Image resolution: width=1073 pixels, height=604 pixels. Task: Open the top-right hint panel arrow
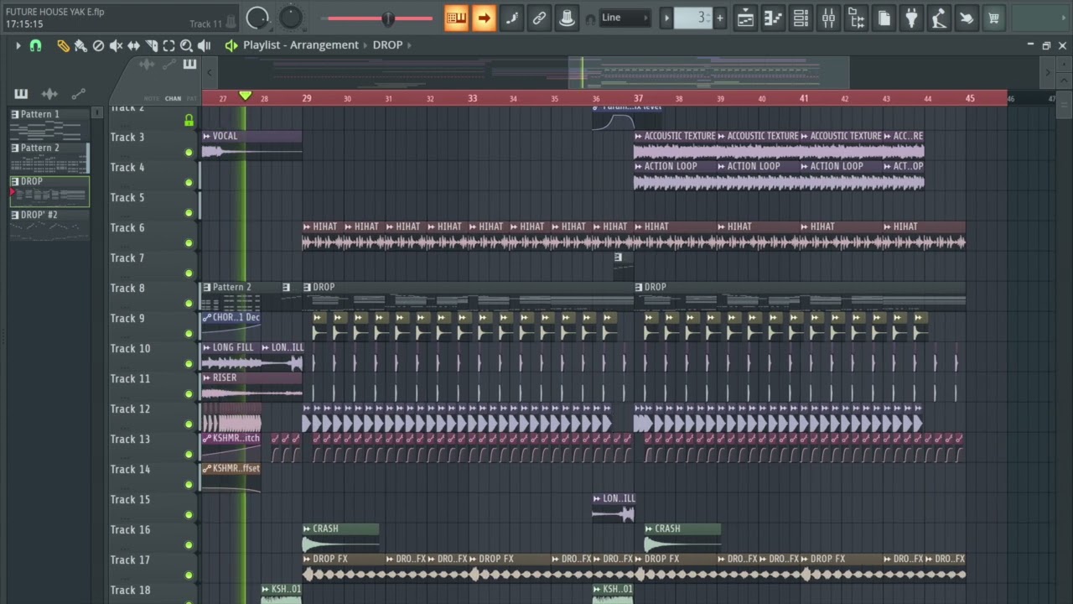coord(1065,18)
